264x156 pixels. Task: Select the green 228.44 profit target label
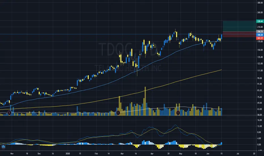[x=260, y=21]
